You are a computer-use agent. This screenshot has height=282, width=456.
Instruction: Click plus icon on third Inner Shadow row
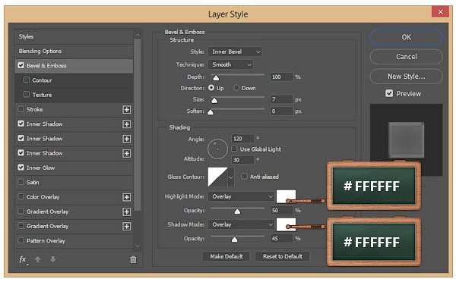pos(126,153)
